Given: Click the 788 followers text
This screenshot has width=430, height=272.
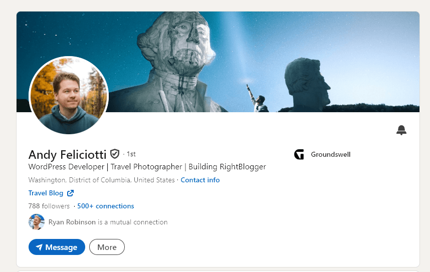Looking at the screenshot, I should (49, 206).
